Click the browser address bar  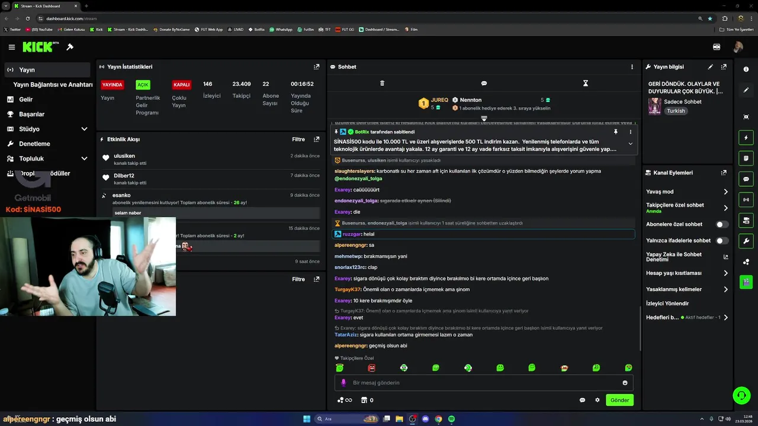pos(367,18)
